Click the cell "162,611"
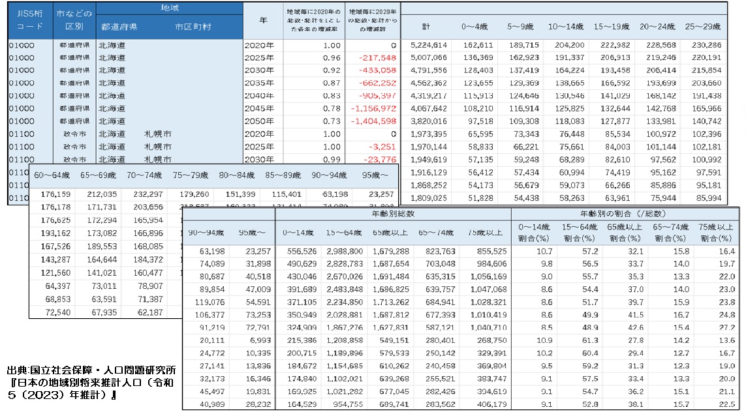 pyautogui.click(x=478, y=45)
